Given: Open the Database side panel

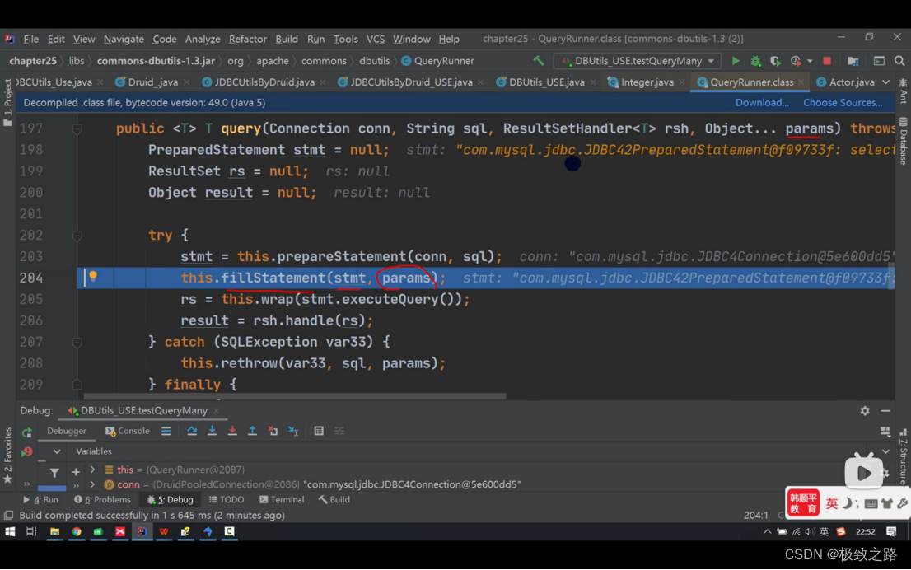Looking at the screenshot, I should point(904,141).
